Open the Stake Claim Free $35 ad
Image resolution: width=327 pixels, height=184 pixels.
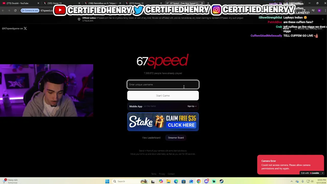163,122
